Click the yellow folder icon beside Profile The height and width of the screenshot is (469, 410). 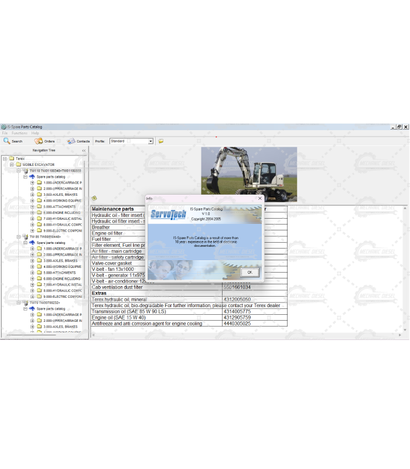(160, 141)
